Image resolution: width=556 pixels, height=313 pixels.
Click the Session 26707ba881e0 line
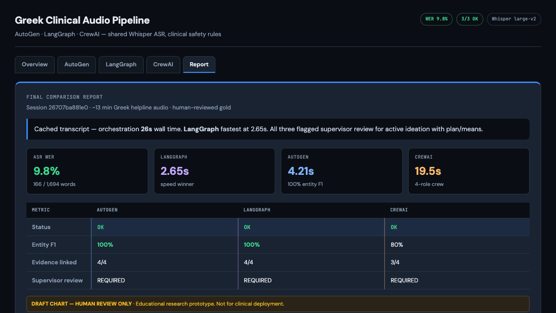129,108
